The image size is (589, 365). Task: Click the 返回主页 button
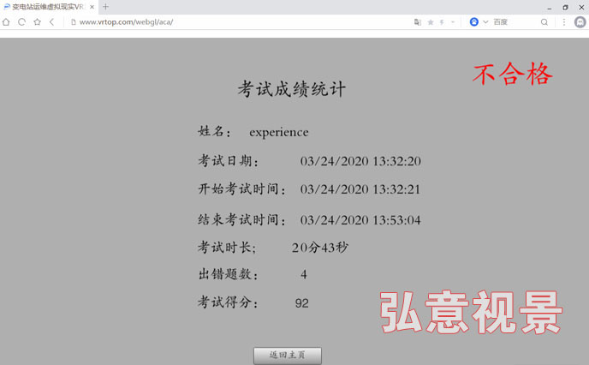288,356
